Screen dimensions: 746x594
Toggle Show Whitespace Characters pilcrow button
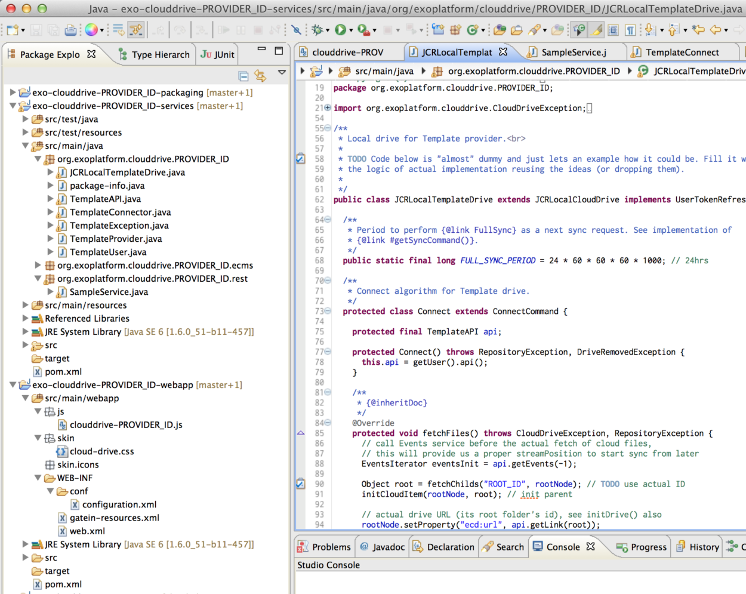tap(630, 30)
